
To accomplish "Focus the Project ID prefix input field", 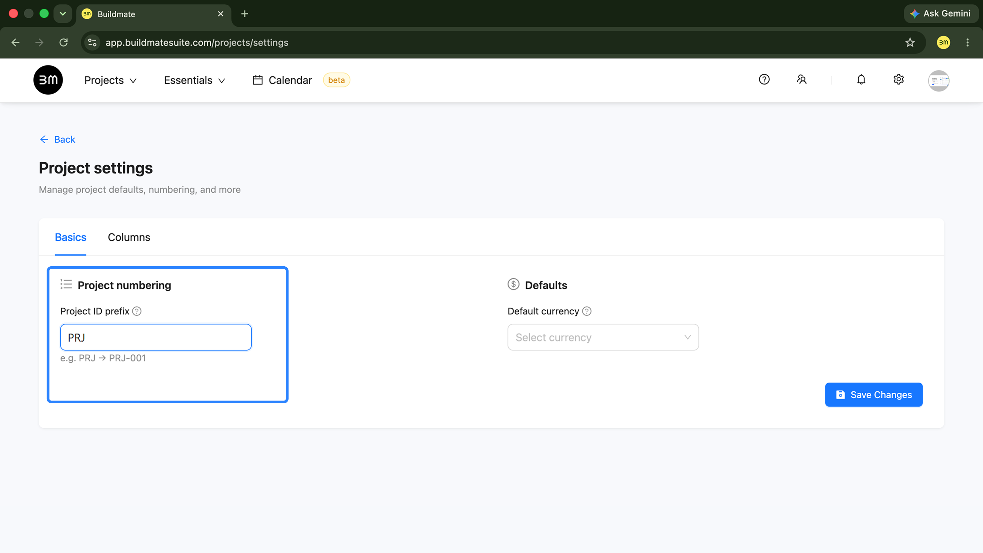I will pos(156,337).
